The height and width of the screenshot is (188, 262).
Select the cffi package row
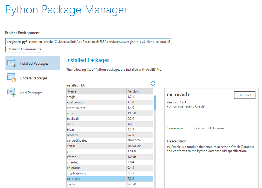point(110,151)
